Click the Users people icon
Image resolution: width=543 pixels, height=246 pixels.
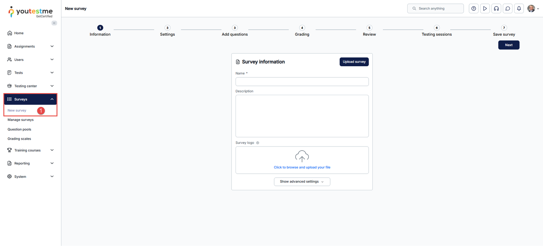(x=10, y=59)
